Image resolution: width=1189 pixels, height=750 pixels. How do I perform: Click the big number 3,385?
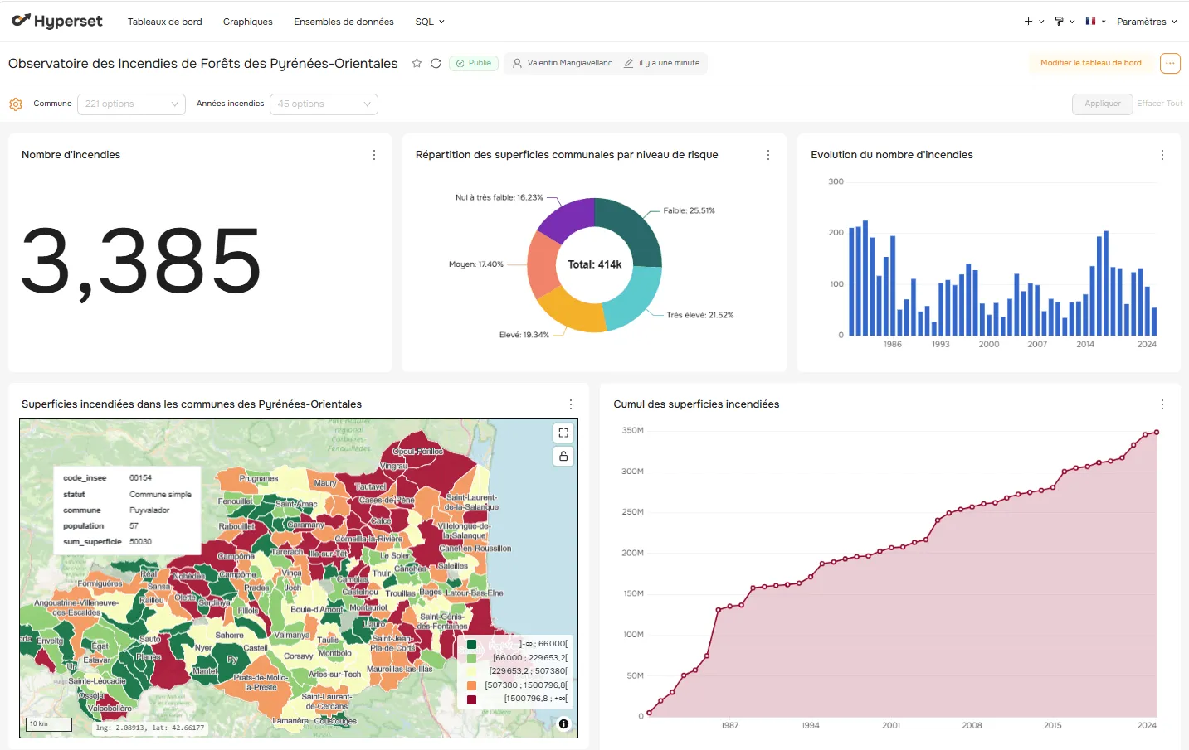[x=141, y=262]
